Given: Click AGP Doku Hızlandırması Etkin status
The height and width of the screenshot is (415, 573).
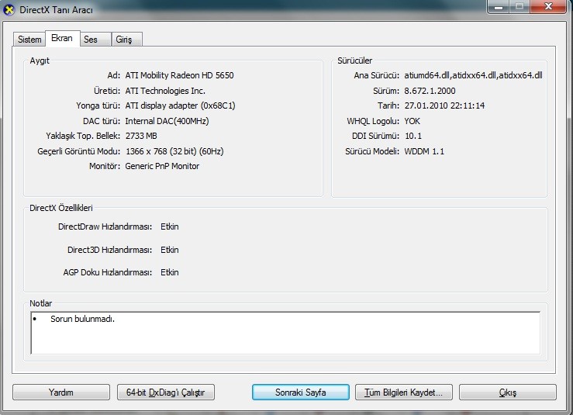Looking at the screenshot, I should click(170, 272).
